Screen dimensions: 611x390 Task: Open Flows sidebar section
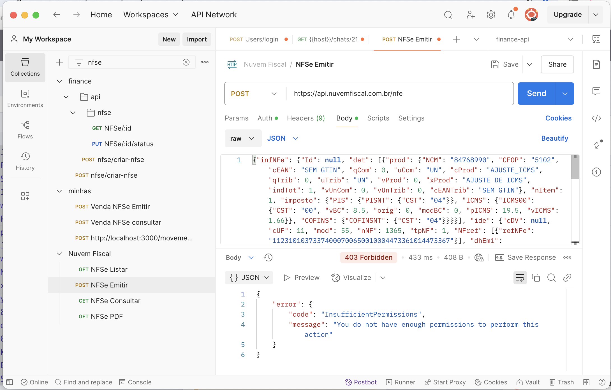point(25,130)
